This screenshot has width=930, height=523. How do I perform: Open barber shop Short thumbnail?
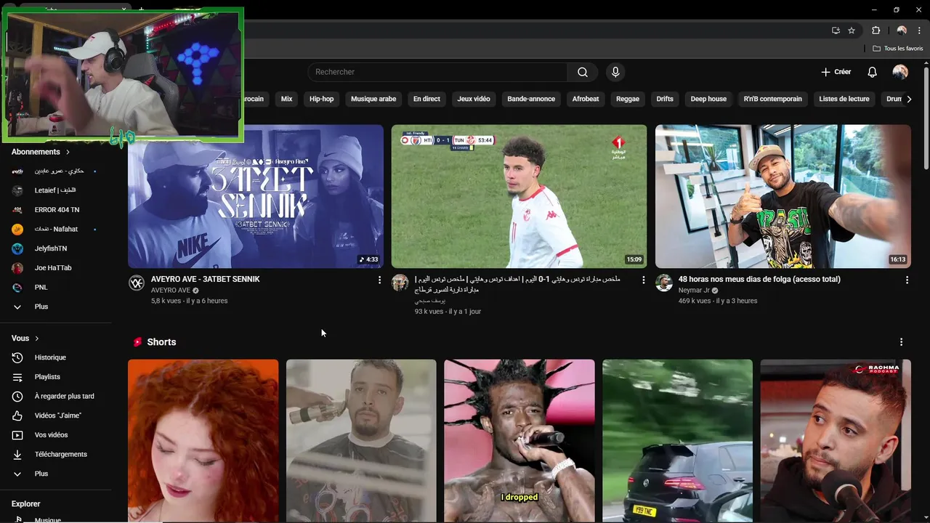(361, 441)
